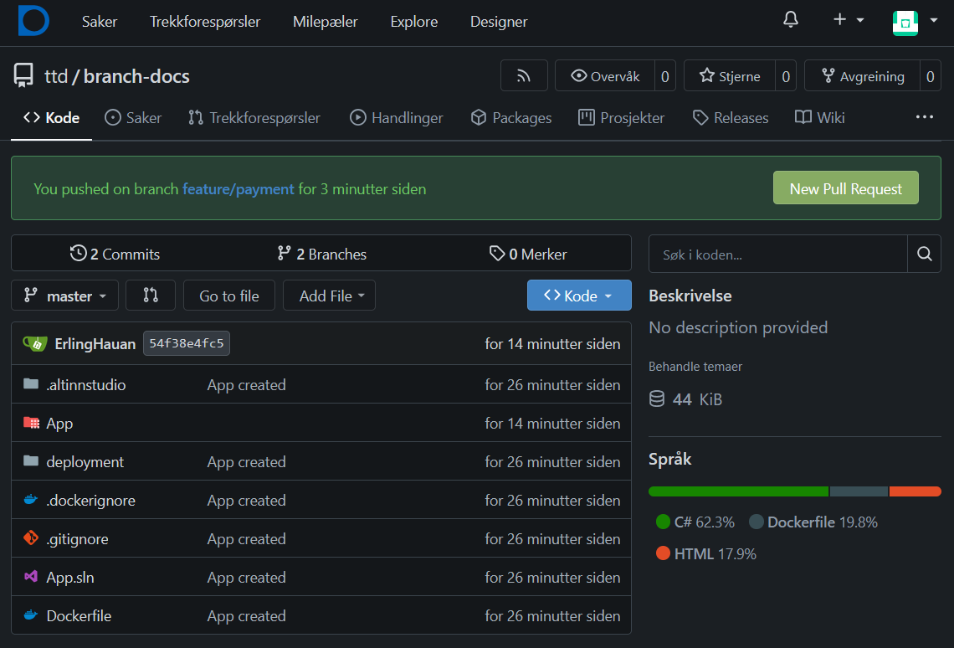Toggle Stjerne to star the repository
The height and width of the screenshot is (648, 954).
pos(730,76)
